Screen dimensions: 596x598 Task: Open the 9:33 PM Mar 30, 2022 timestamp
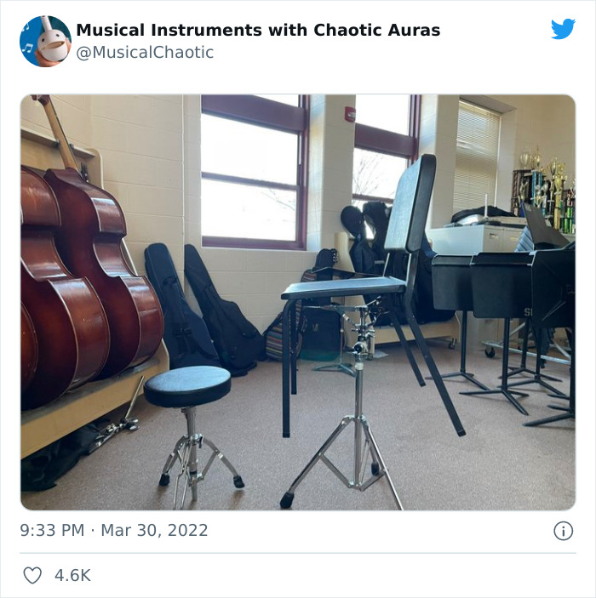click(114, 530)
